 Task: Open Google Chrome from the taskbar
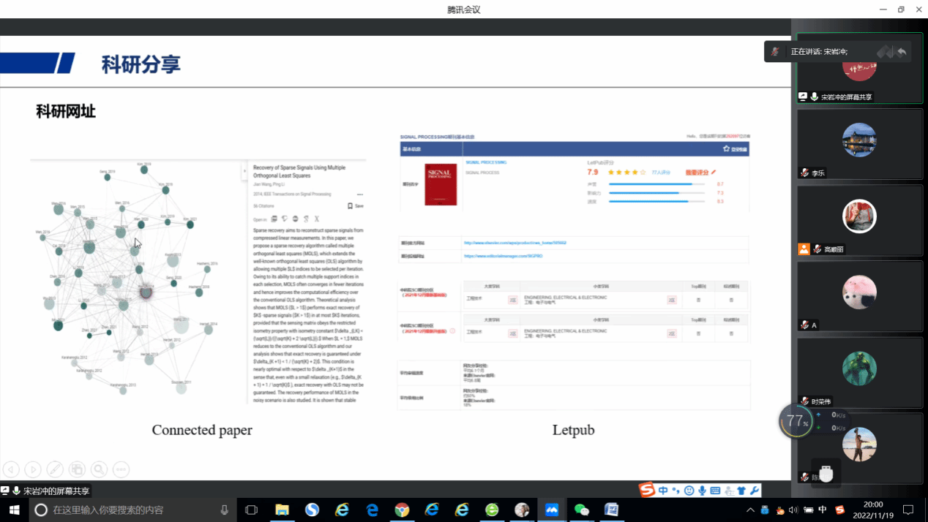click(x=402, y=510)
